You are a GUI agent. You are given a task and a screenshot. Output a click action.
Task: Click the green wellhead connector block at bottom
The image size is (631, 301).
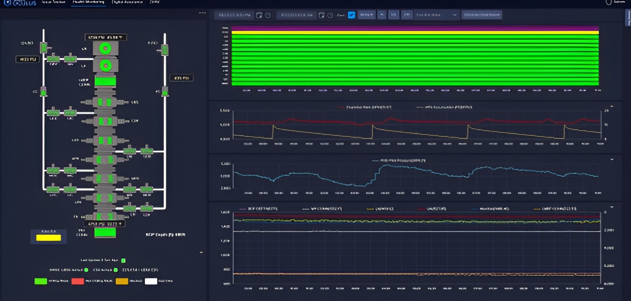coord(105,233)
